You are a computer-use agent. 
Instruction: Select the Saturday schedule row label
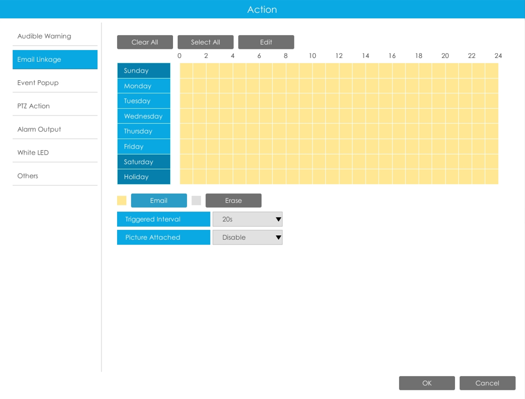pos(144,162)
